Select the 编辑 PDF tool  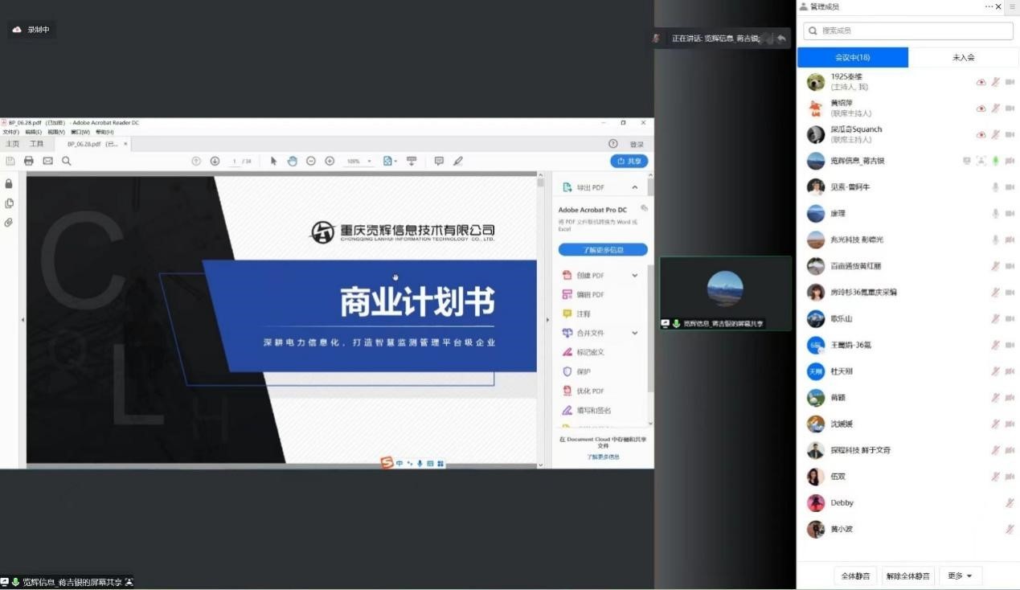click(591, 295)
